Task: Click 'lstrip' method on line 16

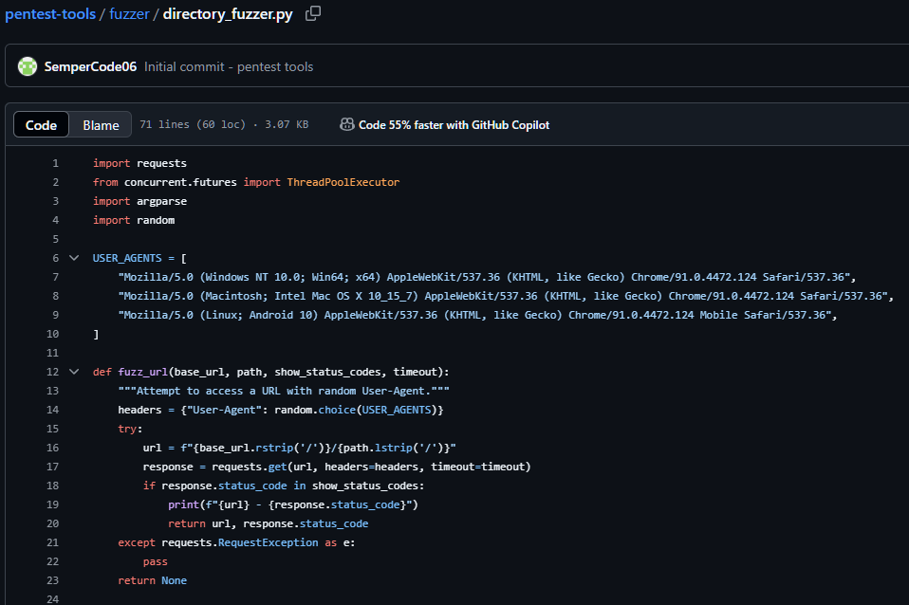Action: [x=393, y=448]
